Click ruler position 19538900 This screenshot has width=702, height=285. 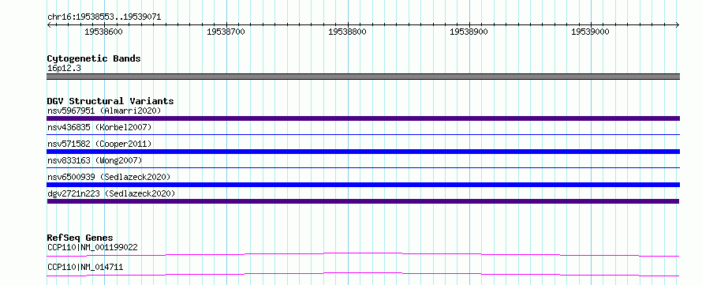[x=469, y=32]
